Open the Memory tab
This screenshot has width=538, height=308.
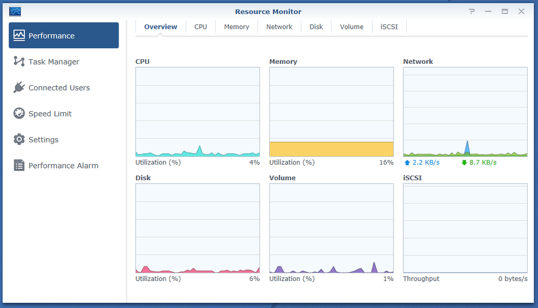236,27
